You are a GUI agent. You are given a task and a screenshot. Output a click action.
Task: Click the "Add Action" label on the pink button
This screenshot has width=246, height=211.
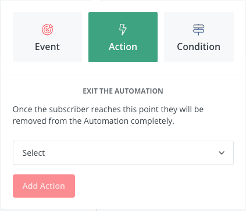[x=44, y=186]
